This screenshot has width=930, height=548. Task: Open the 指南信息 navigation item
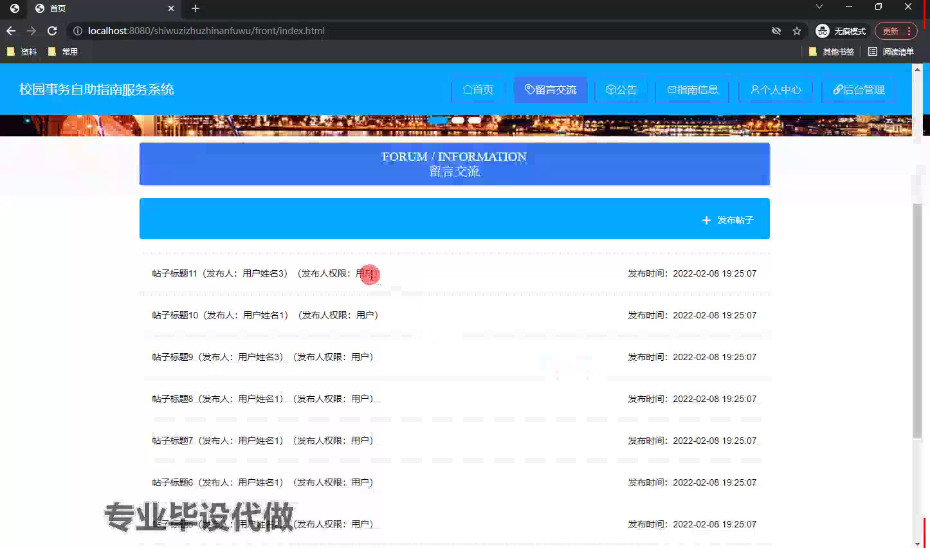click(x=692, y=89)
